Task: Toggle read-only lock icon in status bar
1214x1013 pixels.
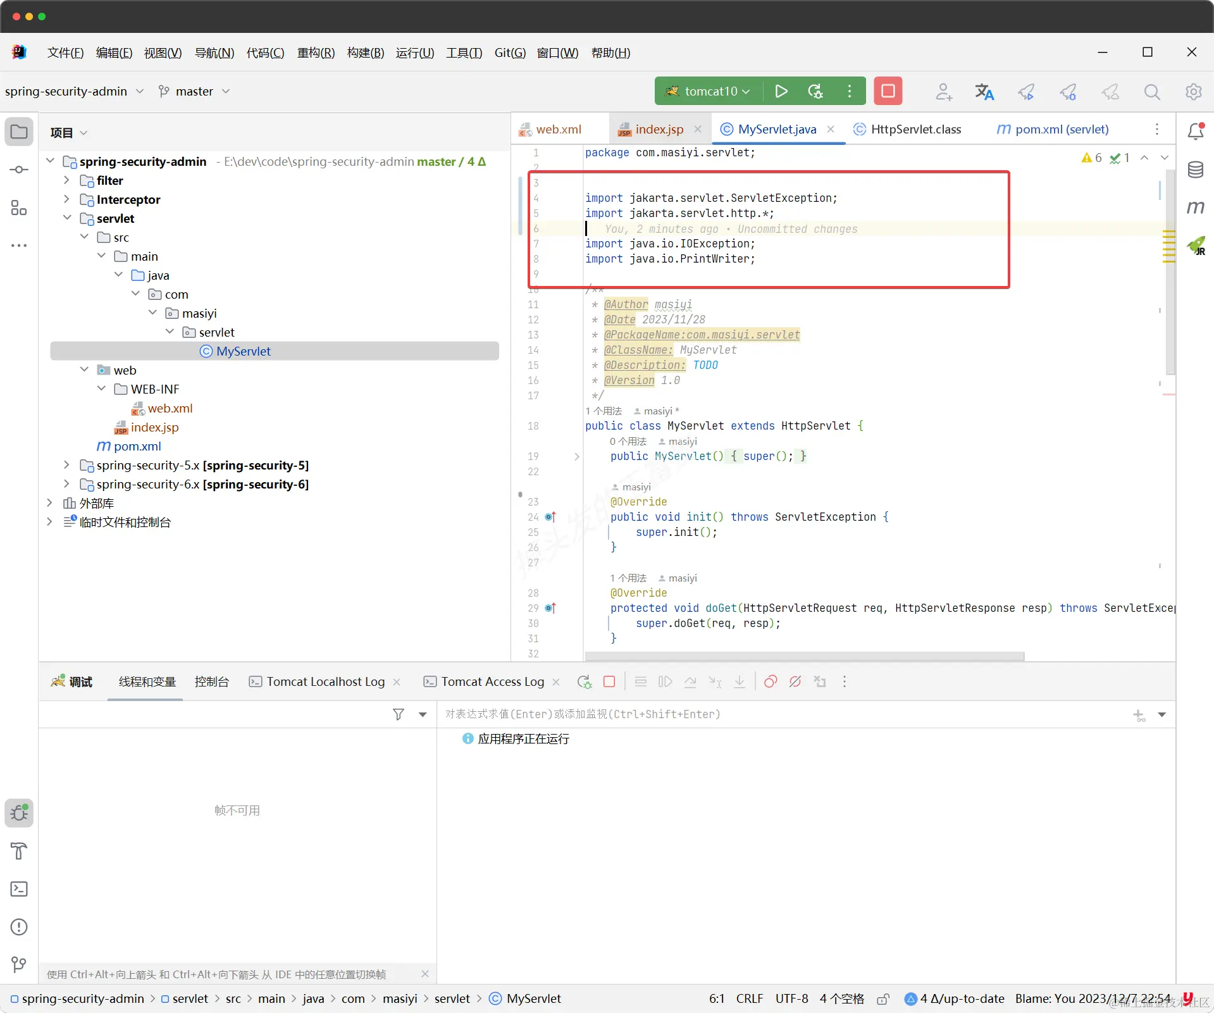Action: pyautogui.click(x=883, y=999)
